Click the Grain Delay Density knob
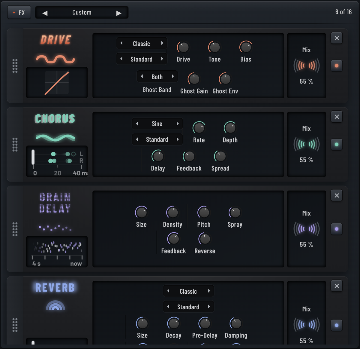The image size is (360, 349). click(172, 213)
